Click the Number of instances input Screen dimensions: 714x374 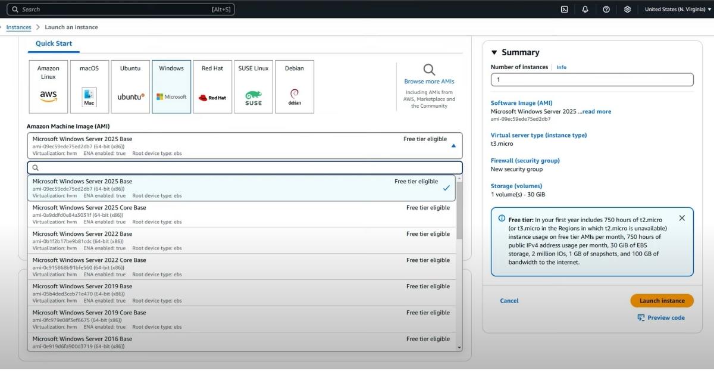coord(592,79)
